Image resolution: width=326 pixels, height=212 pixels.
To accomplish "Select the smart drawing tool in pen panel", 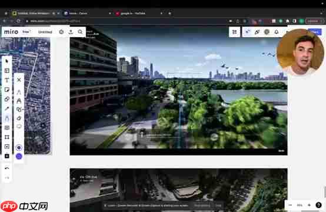I will pyautogui.click(x=19, y=110).
